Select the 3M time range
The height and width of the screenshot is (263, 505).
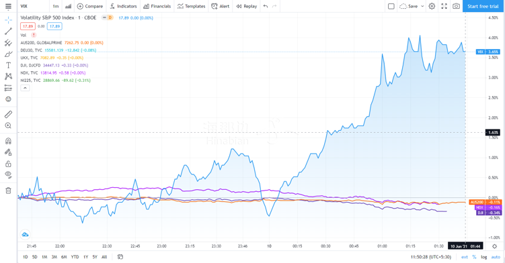(x=54, y=257)
